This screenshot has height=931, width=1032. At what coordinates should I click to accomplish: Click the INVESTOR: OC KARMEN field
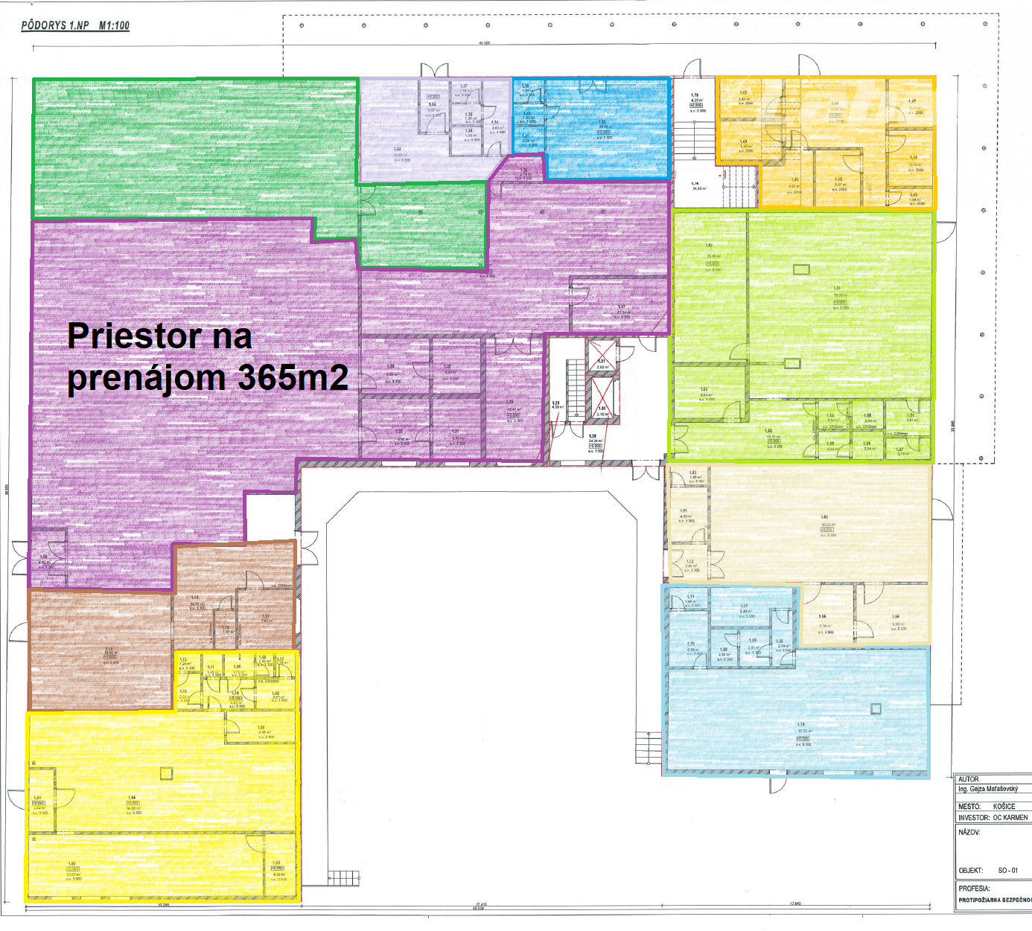coord(993,817)
